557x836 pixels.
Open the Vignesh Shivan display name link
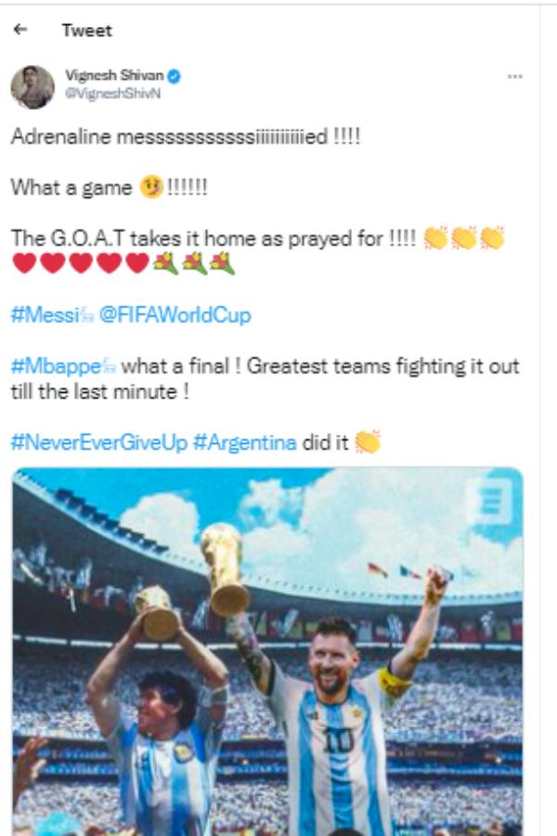point(114,75)
